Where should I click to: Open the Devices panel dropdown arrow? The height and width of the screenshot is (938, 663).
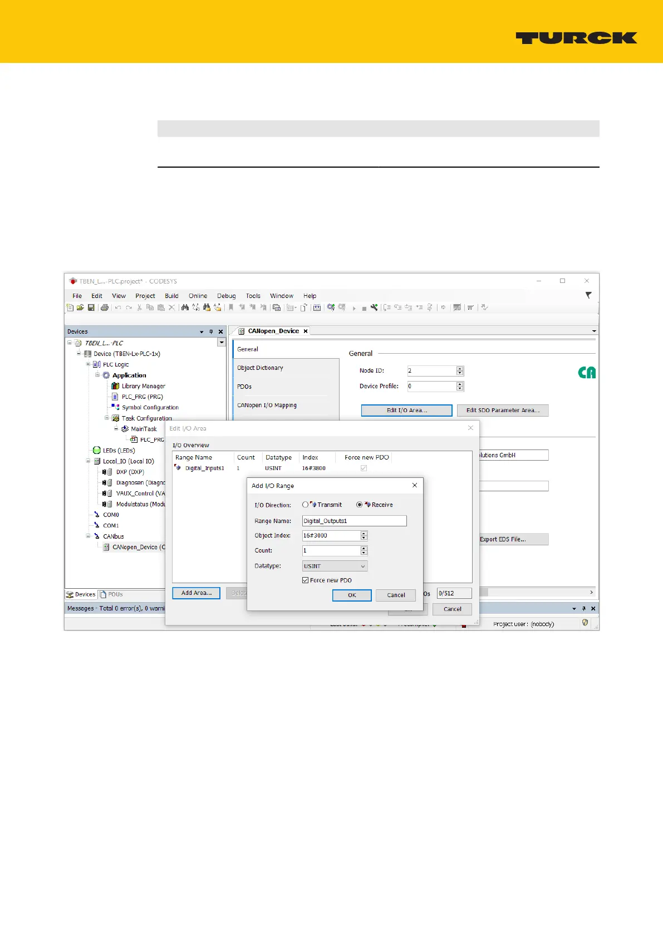(x=202, y=331)
